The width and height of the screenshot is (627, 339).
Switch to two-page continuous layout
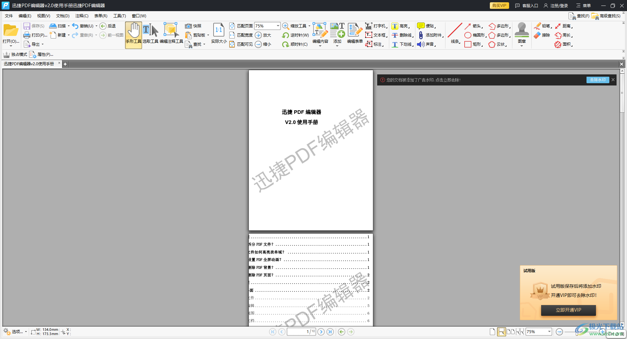520,332
